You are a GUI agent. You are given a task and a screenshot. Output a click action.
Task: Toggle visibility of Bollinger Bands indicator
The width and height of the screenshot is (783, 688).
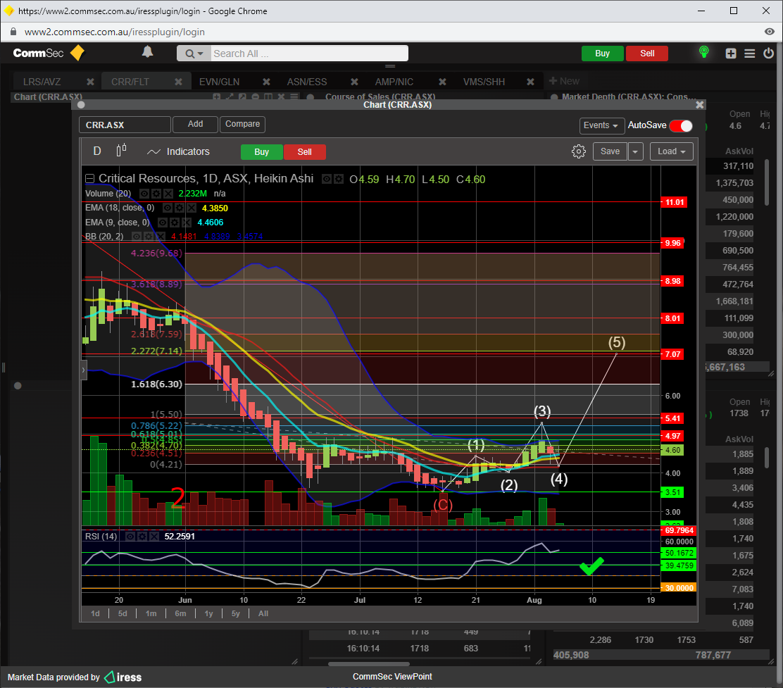(136, 237)
